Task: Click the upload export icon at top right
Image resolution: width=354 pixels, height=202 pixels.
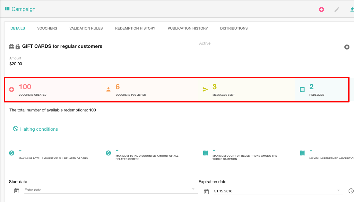Action: 352,10
